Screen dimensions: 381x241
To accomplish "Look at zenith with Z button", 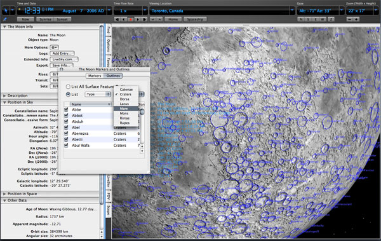I will 331,20.
